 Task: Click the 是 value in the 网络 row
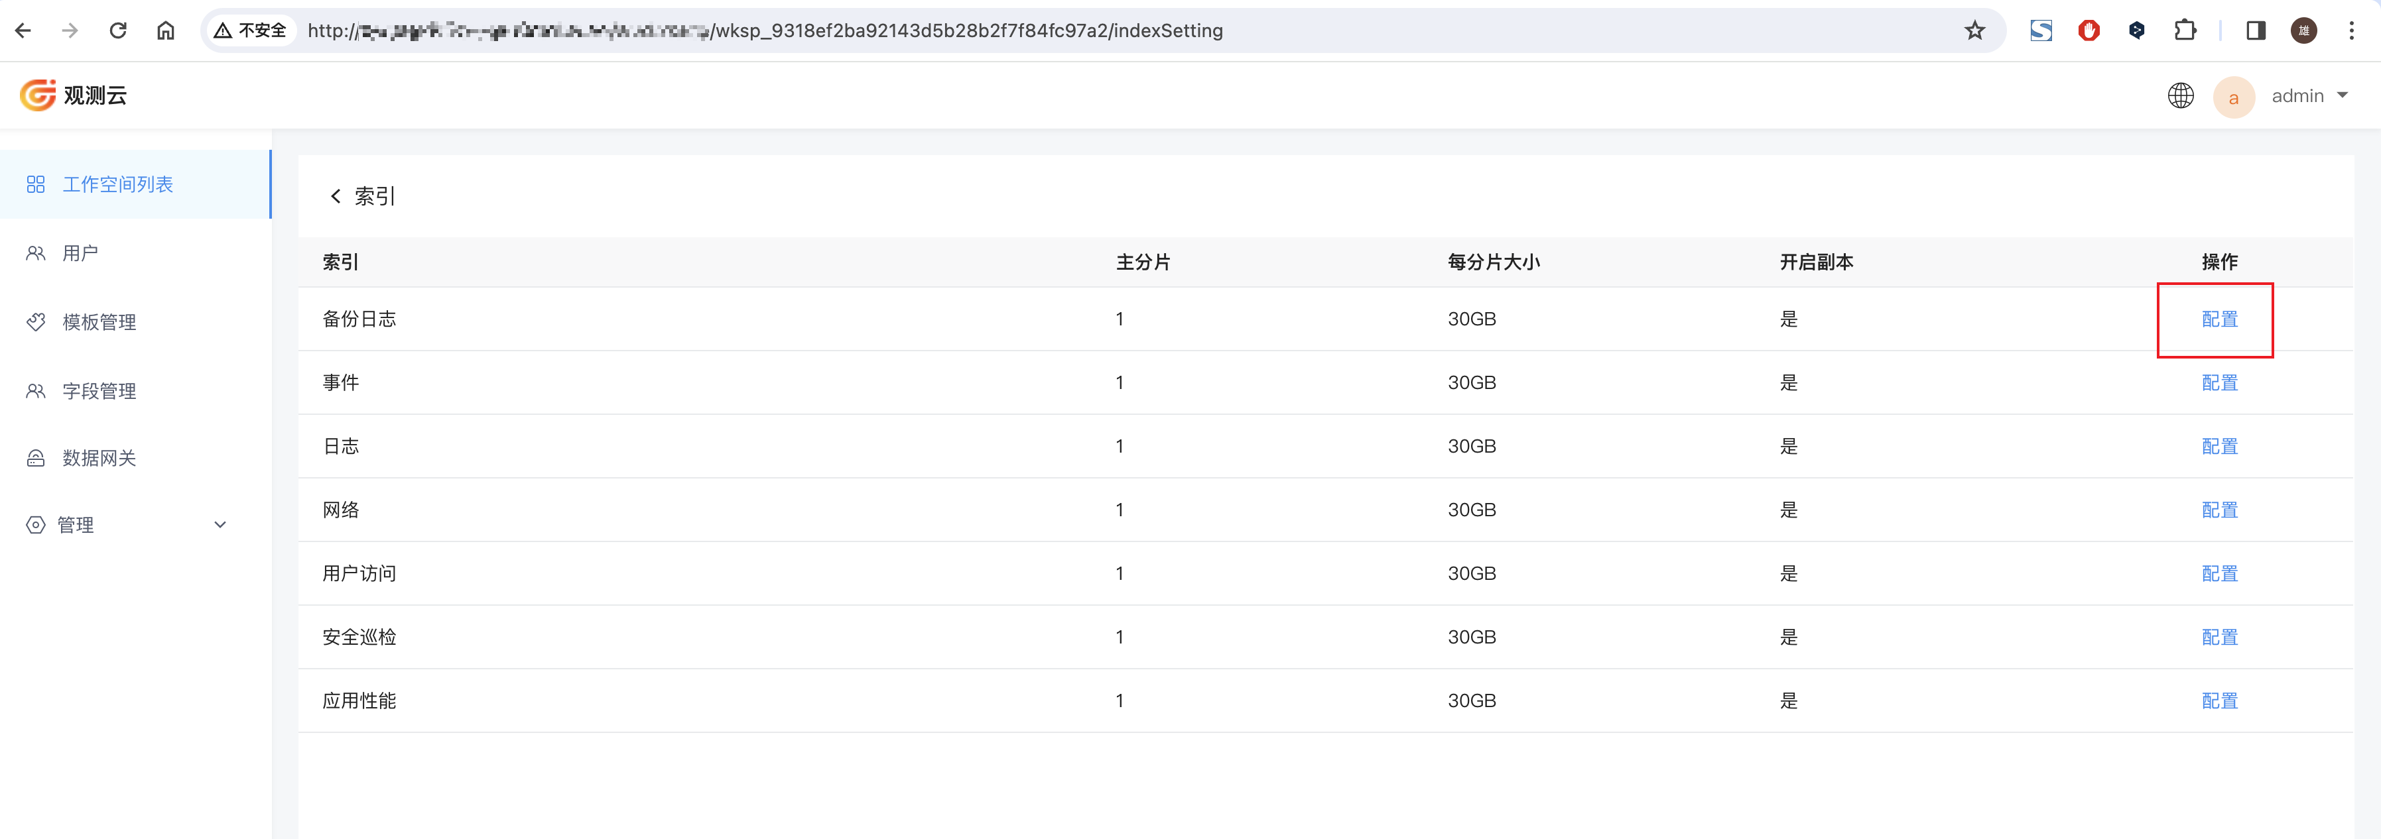click(x=1789, y=510)
